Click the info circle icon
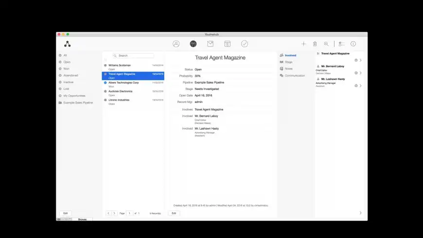Image resolution: width=423 pixels, height=238 pixels. [353, 44]
